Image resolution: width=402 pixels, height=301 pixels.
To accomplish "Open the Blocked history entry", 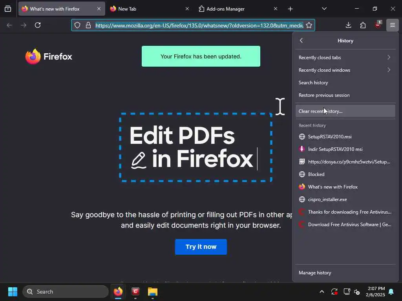I will 345,174.
